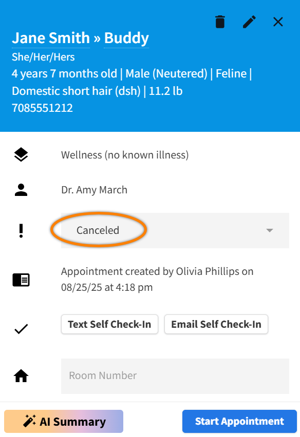This screenshot has height=437, width=300.
Task: Open the Canceled status dropdown
Action: click(x=175, y=230)
